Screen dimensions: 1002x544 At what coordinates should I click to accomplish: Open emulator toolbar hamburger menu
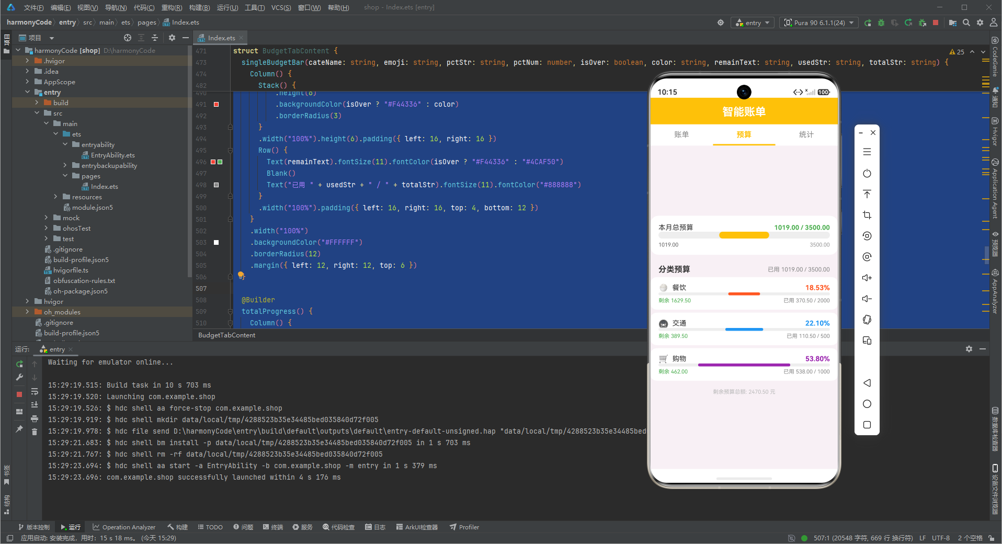point(867,152)
